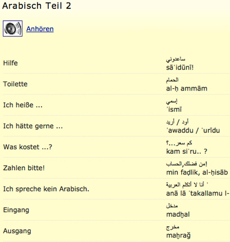Click the speaker audio icon
This screenshot has width=230, height=242.
(x=12, y=29)
